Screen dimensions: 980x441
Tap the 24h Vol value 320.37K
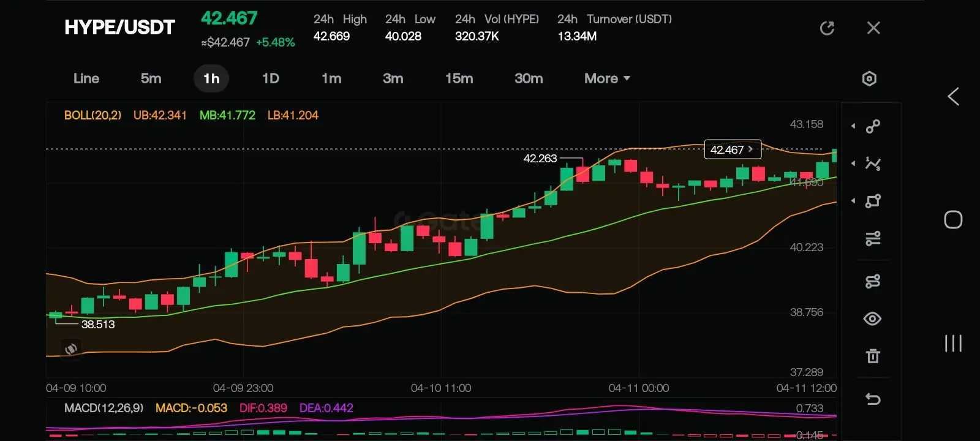477,36
